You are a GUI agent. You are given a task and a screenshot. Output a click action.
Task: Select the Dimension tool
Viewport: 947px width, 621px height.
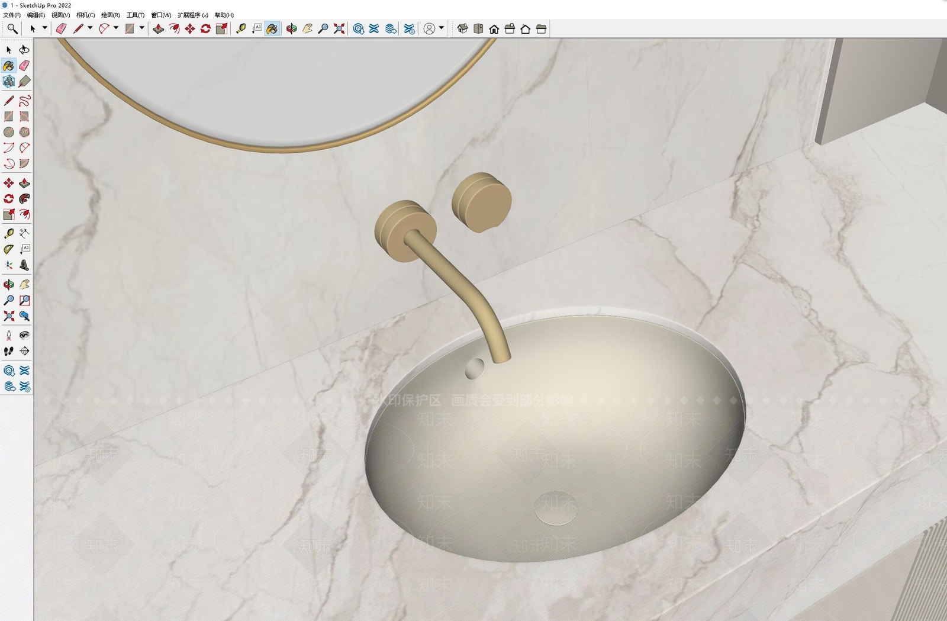(24, 233)
